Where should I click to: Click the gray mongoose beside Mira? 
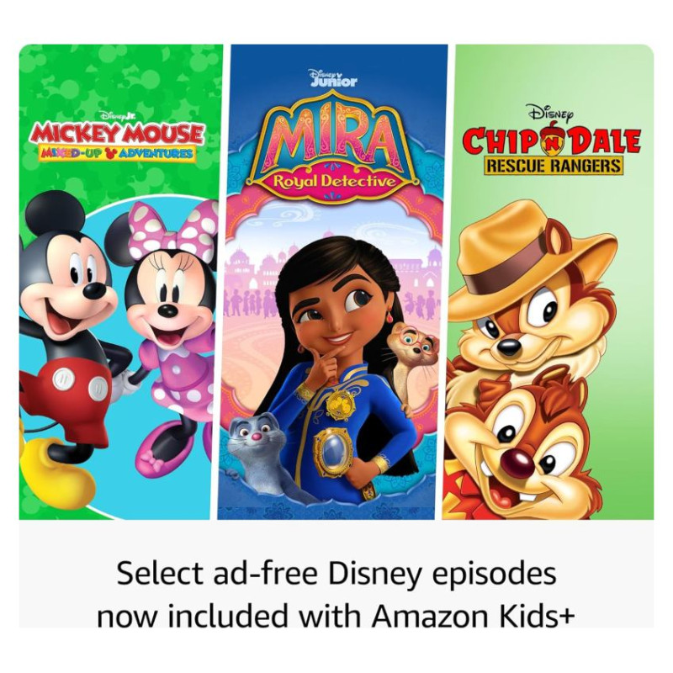262,457
